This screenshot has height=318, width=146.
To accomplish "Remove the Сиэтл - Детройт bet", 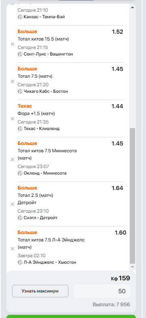I will pos(13,204).
